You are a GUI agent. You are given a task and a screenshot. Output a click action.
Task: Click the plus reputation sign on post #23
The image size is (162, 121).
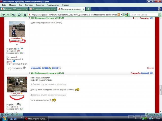[134, 18]
